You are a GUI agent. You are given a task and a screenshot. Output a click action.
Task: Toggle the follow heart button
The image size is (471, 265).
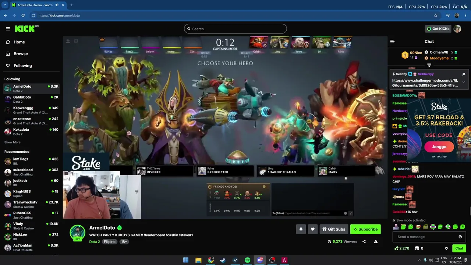pos(312,229)
